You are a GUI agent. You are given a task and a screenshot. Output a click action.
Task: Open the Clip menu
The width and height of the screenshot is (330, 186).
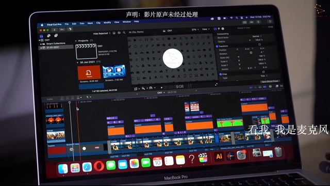coord(98,23)
